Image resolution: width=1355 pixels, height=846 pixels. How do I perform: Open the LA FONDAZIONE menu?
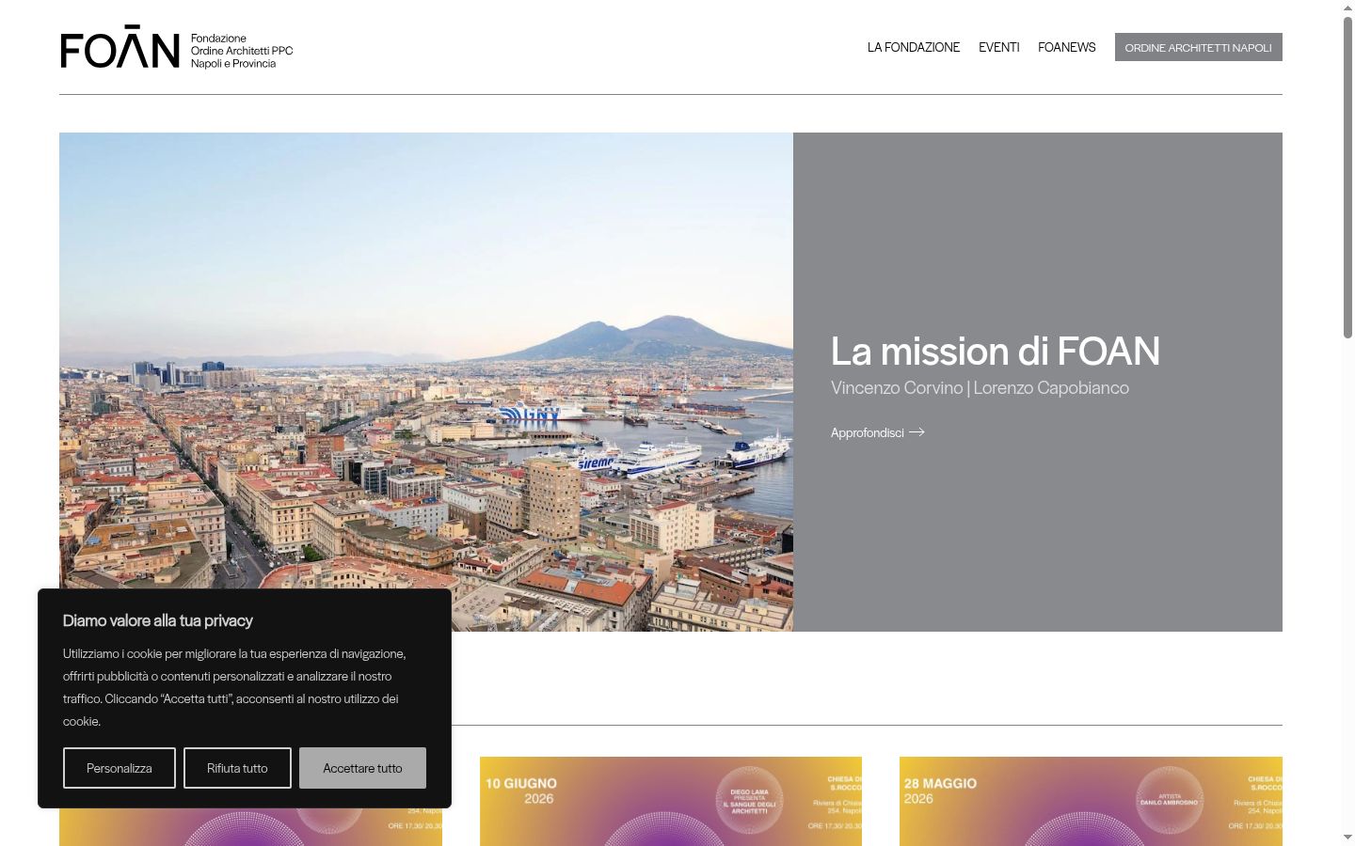[914, 47]
